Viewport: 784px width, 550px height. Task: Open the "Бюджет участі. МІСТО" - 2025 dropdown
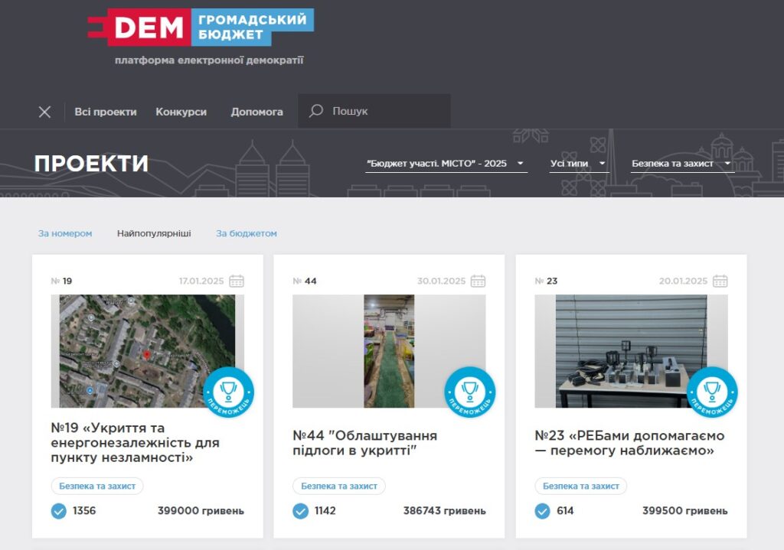(446, 164)
